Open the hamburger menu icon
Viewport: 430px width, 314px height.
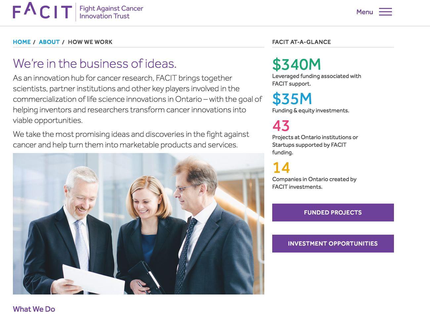(x=385, y=12)
